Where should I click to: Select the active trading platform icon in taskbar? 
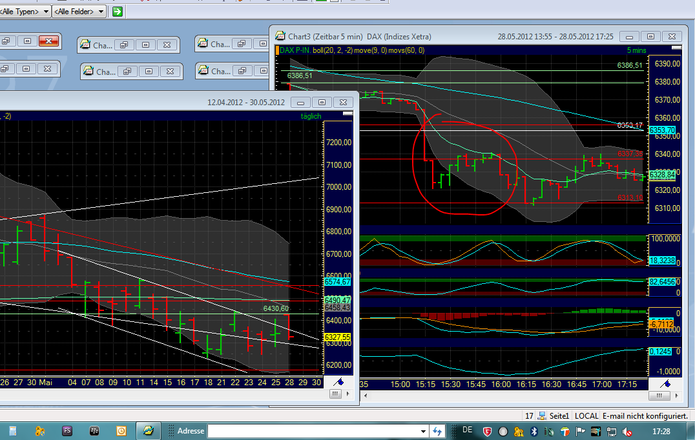147,430
